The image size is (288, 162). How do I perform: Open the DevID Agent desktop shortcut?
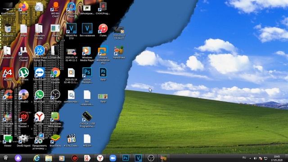pyautogui.click(x=23, y=140)
